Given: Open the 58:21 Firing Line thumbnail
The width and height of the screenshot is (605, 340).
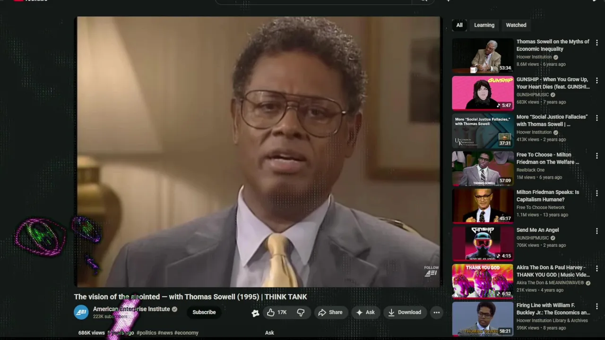Looking at the screenshot, I should 483,319.
